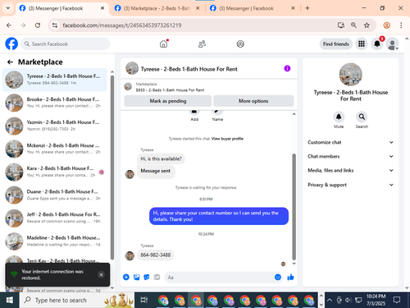Open the Facebook menu grid icon
This screenshot has width=410, height=308.
pyautogui.click(x=362, y=44)
